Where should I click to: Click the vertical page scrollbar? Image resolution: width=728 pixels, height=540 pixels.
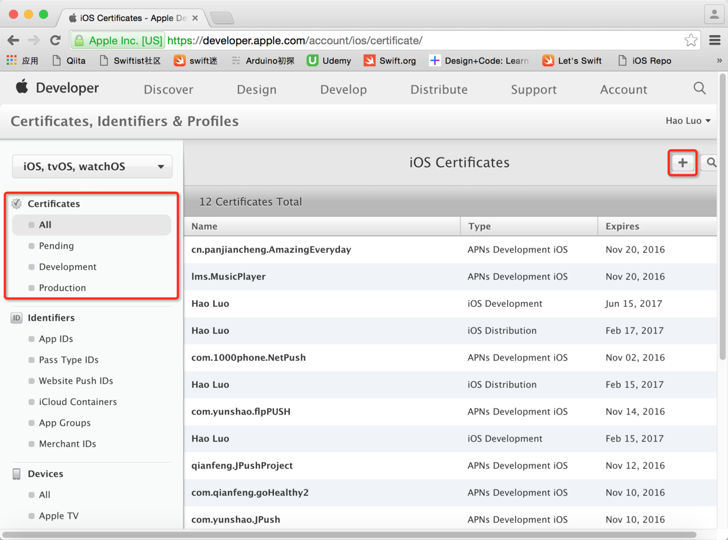click(x=723, y=217)
